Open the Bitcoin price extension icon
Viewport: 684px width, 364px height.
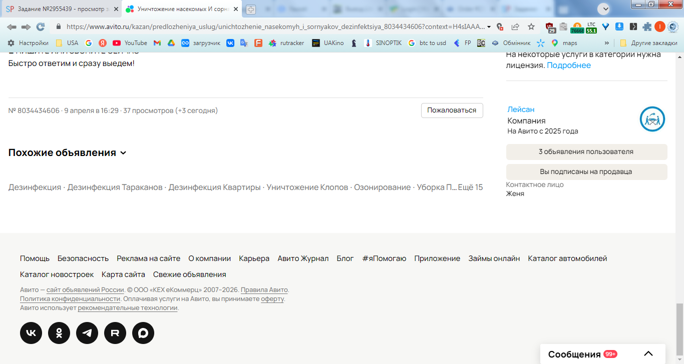577,27
